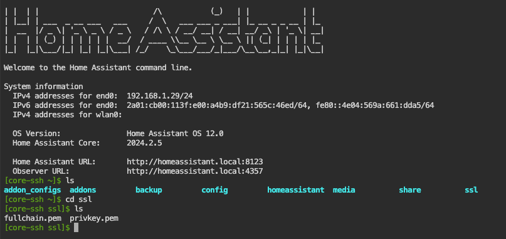Select the ssl directory in first listing
This screenshot has width=506, height=239.
(x=471, y=190)
